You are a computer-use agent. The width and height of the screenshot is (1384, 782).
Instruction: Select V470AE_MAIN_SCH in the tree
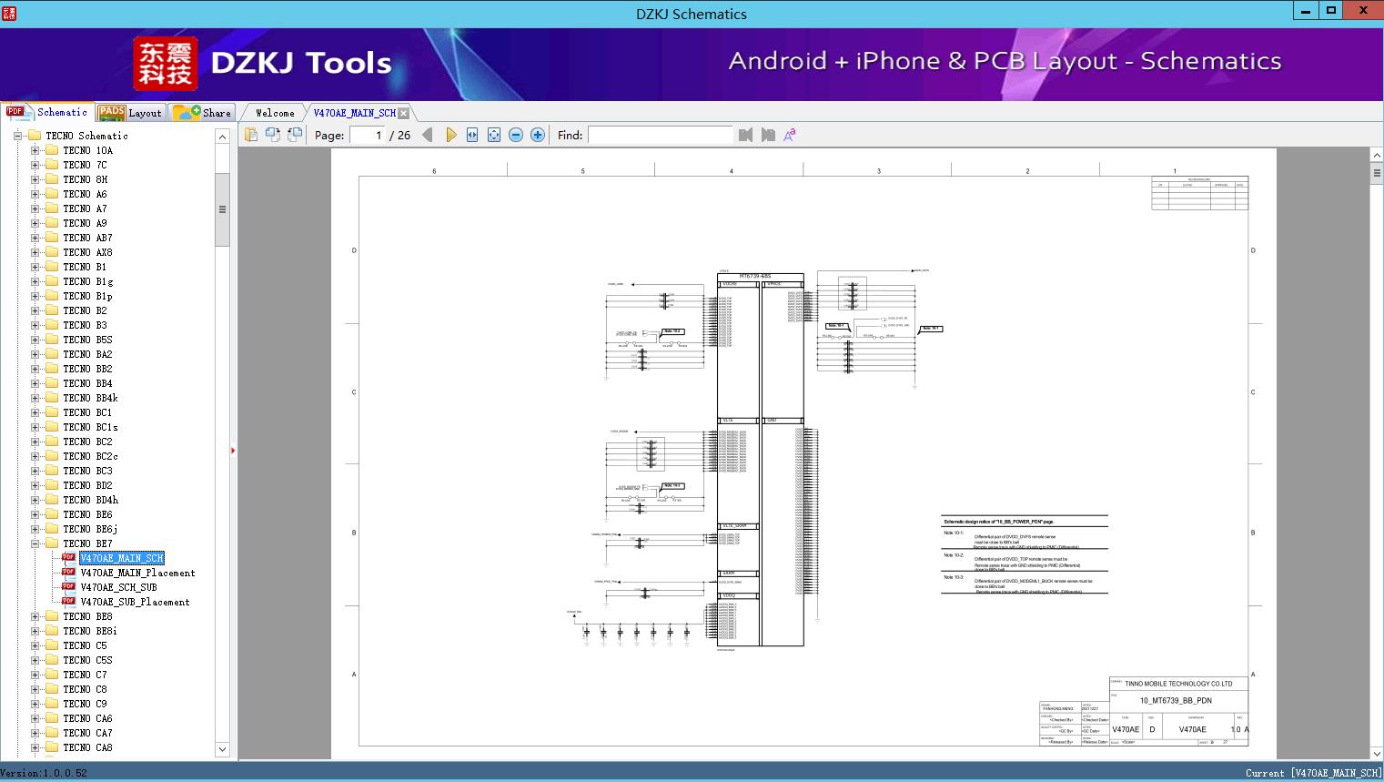(122, 558)
